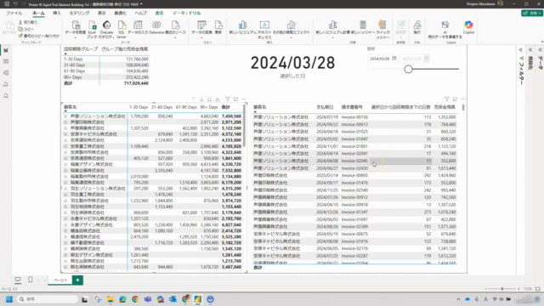Click the zoom slider in status bar
The image size is (544, 306).
pos(502,289)
